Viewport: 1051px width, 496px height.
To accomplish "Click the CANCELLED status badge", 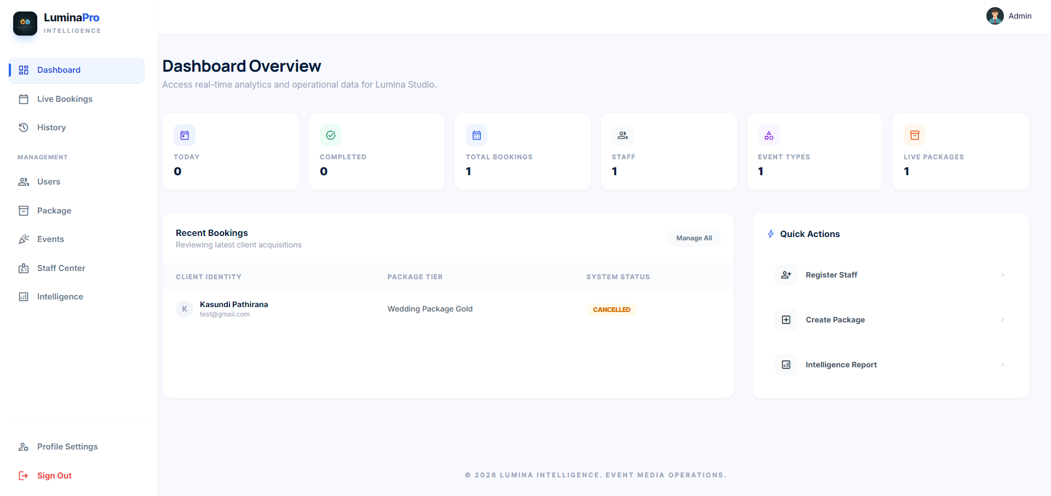I will coord(612,309).
